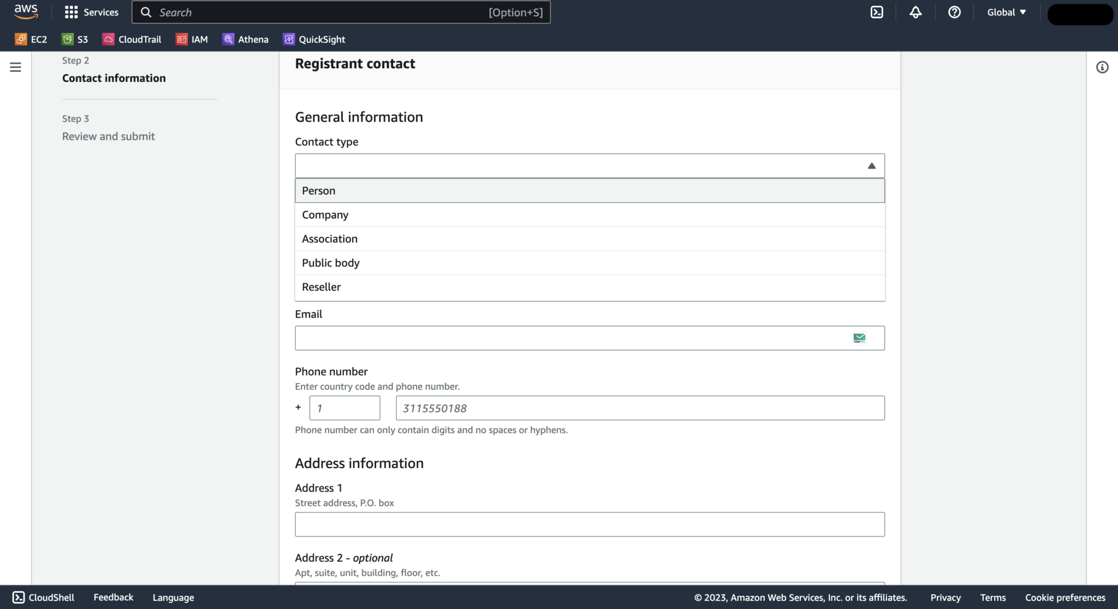Select Step 2 Contact information
1118x609 pixels.
(114, 78)
